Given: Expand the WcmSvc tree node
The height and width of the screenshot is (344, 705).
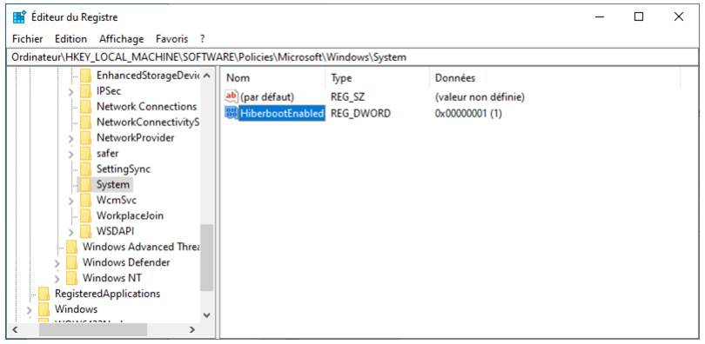Looking at the screenshot, I should tap(71, 201).
